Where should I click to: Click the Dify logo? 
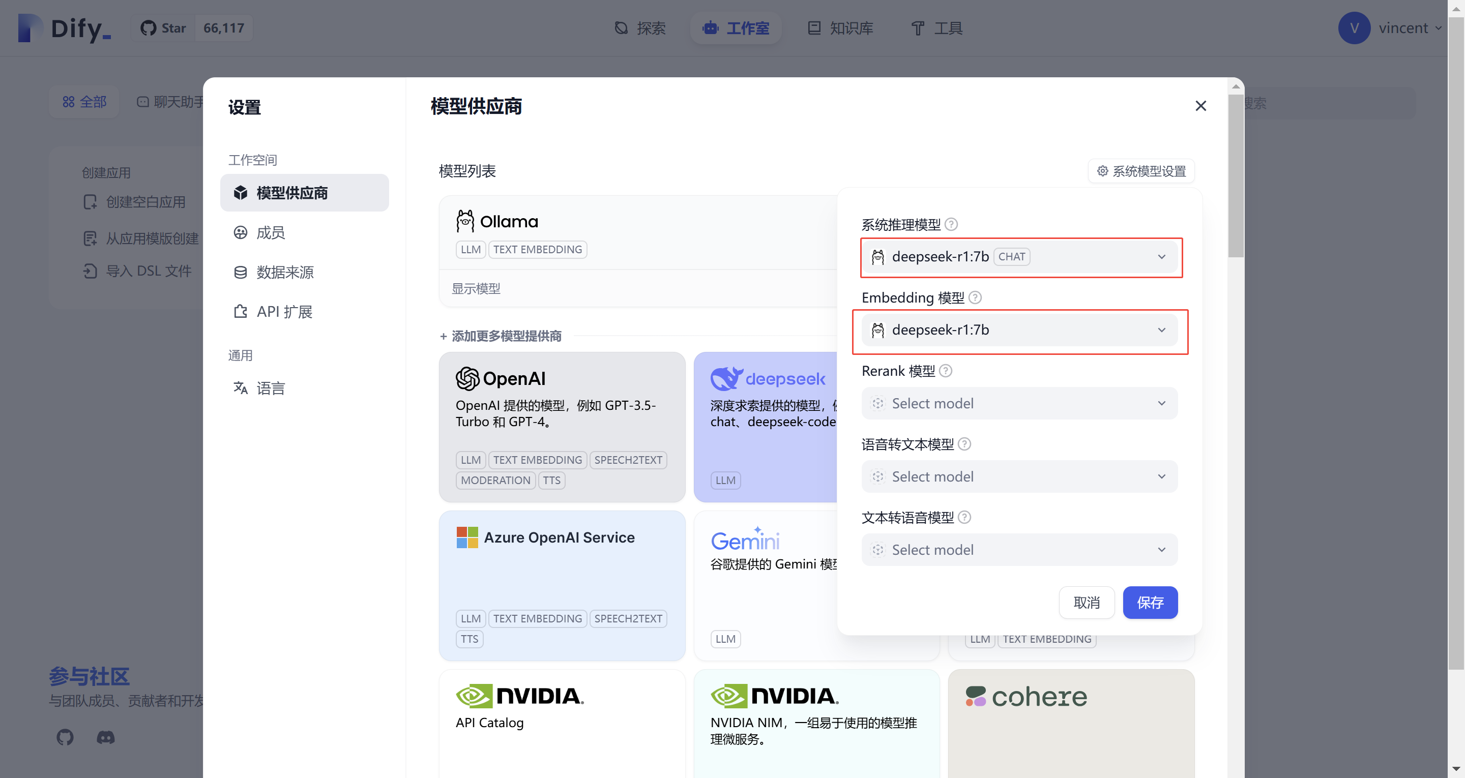click(64, 28)
